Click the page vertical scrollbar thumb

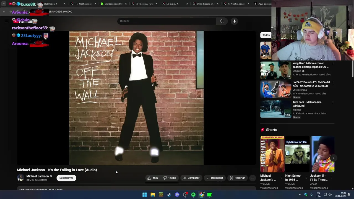pos(352,69)
